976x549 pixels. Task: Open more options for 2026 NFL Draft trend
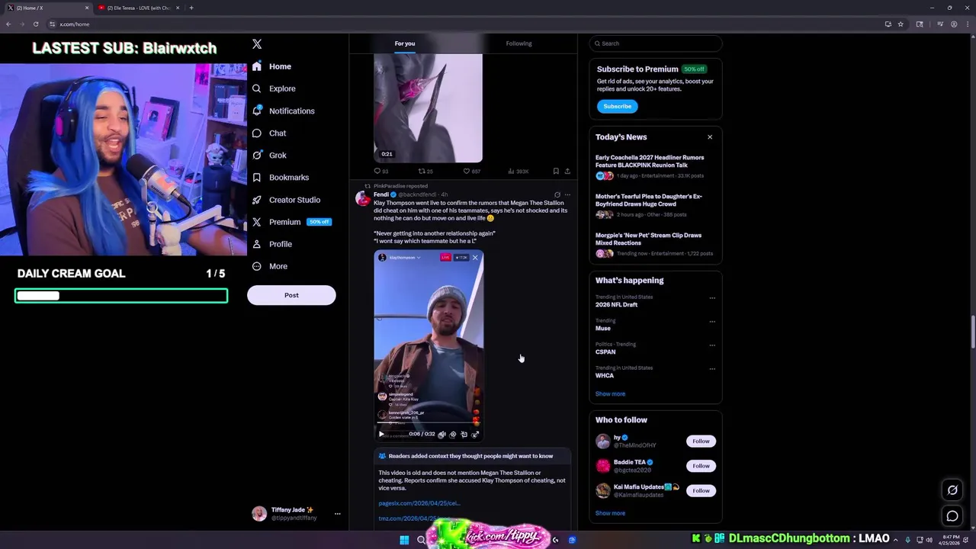(712, 298)
